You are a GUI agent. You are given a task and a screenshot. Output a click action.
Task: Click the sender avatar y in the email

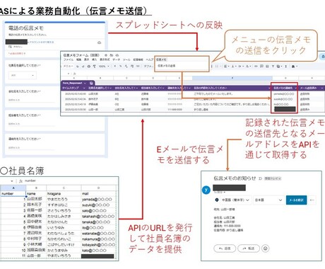[x=206, y=190]
